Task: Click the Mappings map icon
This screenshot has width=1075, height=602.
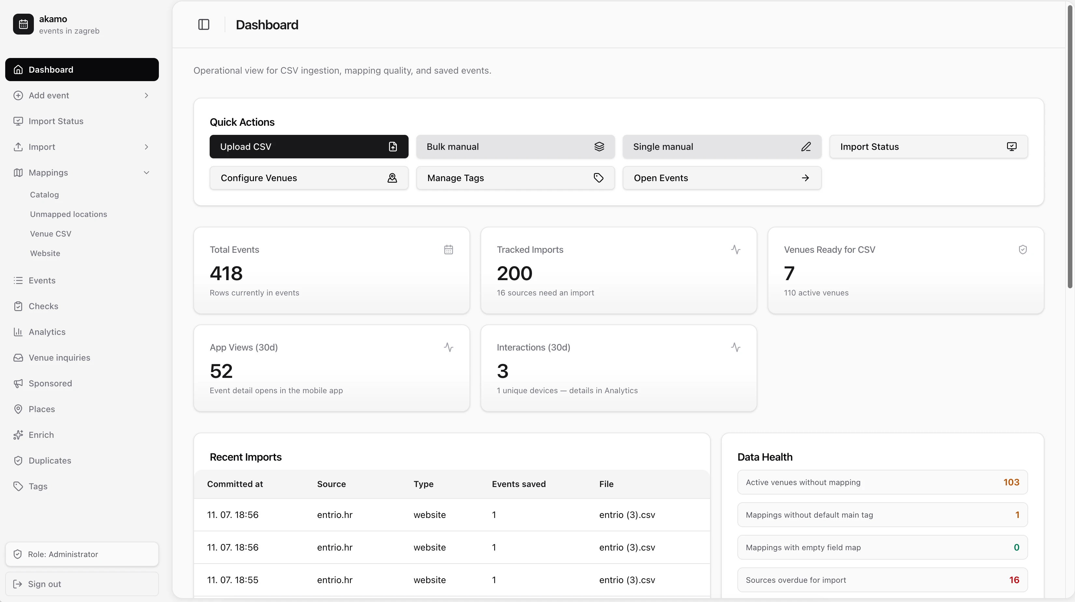Action: tap(18, 172)
